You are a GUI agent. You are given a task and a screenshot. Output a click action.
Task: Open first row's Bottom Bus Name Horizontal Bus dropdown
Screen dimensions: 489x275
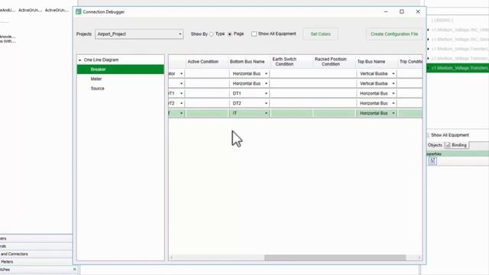(266, 73)
